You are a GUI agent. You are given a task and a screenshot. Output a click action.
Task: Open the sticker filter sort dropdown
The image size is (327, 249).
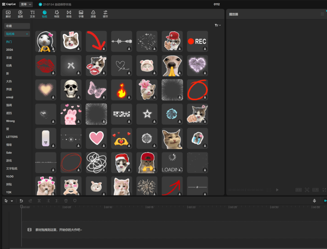[x=218, y=25]
